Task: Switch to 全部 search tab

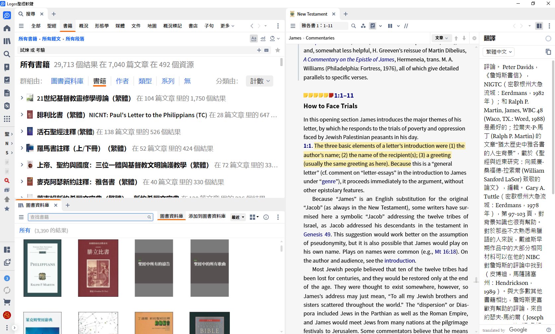Action: 36,26
